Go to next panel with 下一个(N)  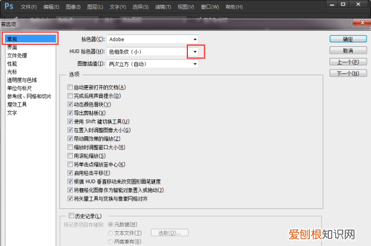(348, 73)
